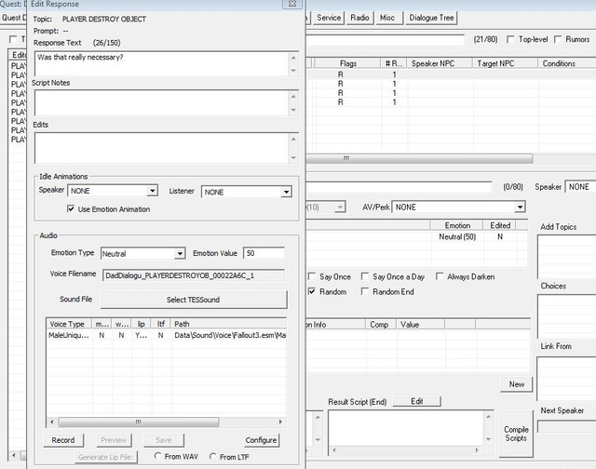Click the Add Topics list box
The height and width of the screenshot is (469, 596).
point(567,256)
